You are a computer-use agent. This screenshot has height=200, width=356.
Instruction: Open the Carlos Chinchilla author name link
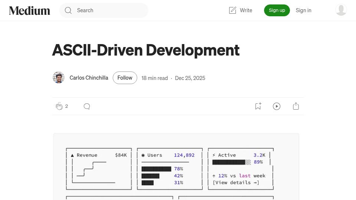(x=89, y=78)
